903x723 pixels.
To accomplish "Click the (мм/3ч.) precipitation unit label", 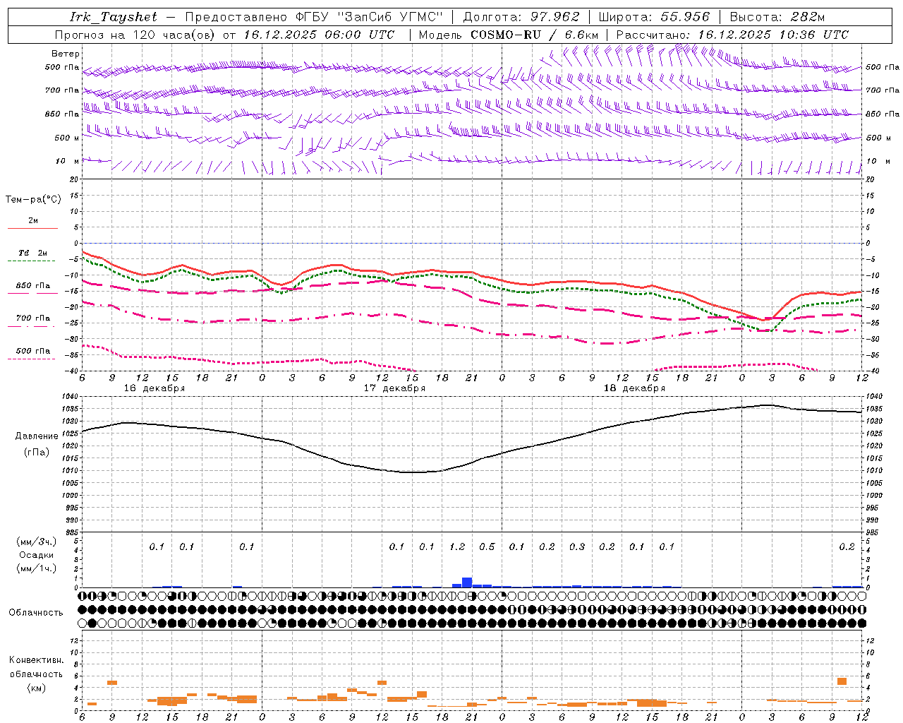I will pos(37,542).
